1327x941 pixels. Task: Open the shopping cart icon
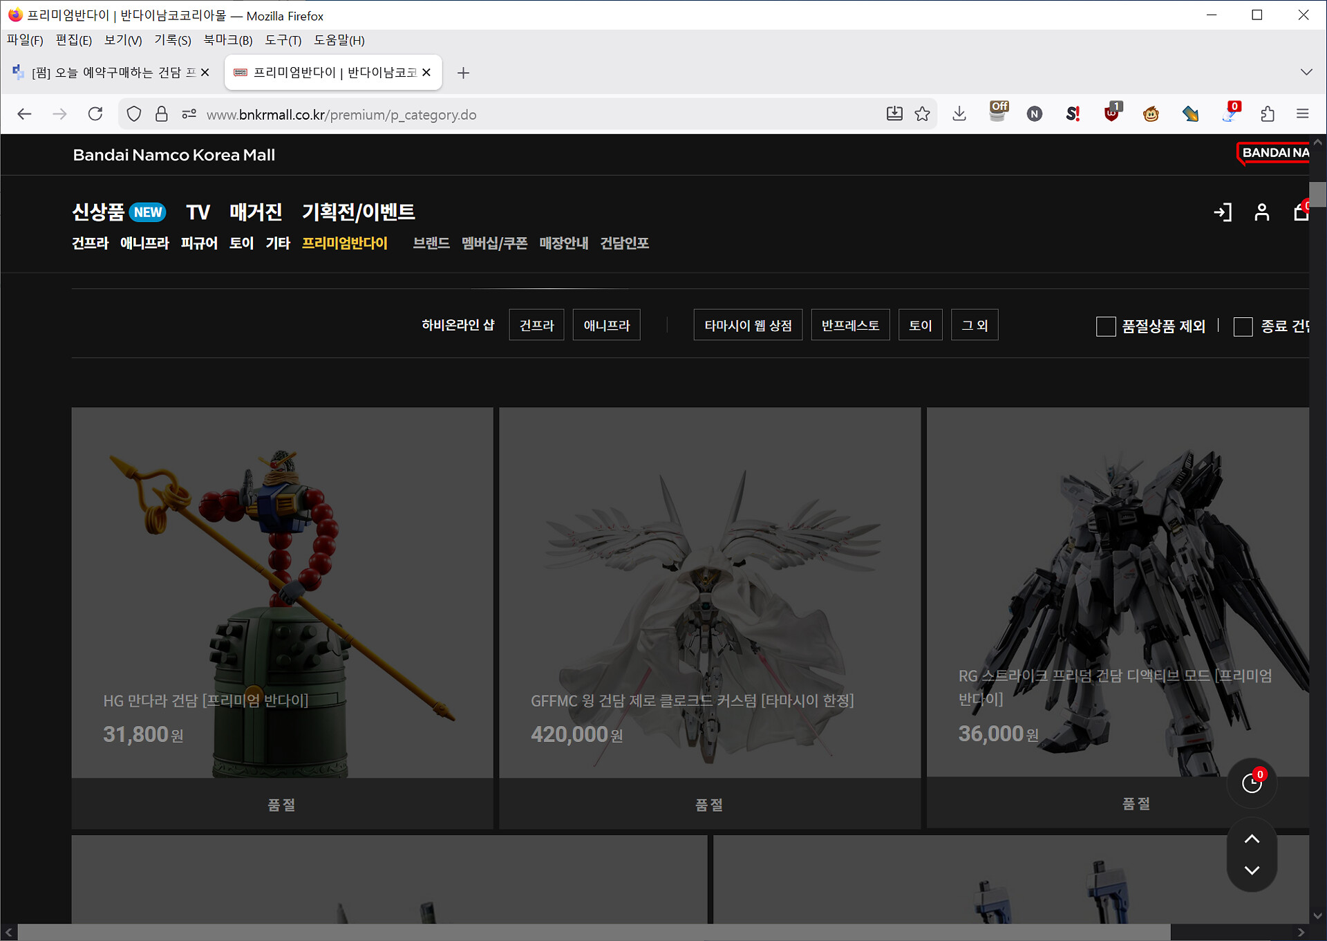click(x=1301, y=212)
